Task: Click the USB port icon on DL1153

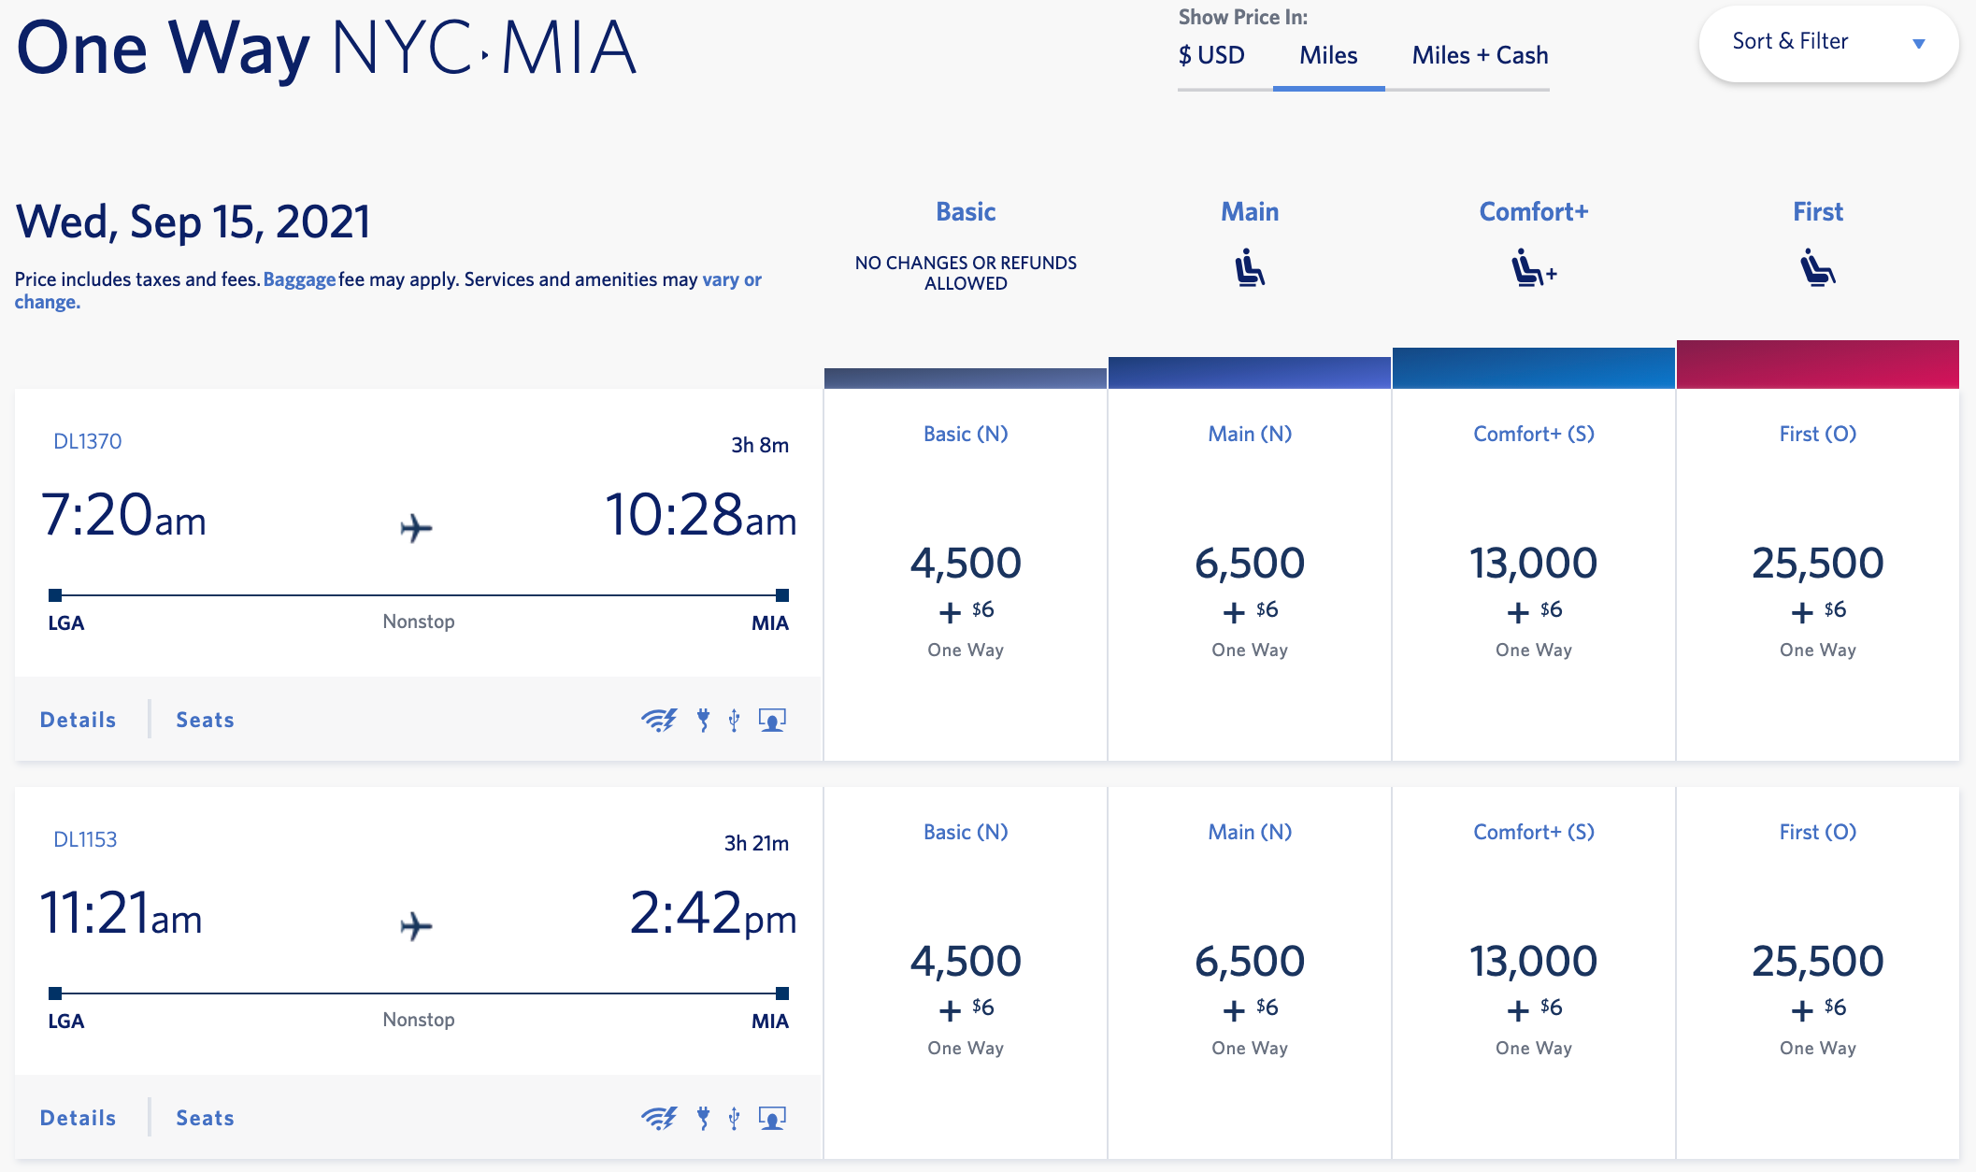Action: pos(735,1118)
